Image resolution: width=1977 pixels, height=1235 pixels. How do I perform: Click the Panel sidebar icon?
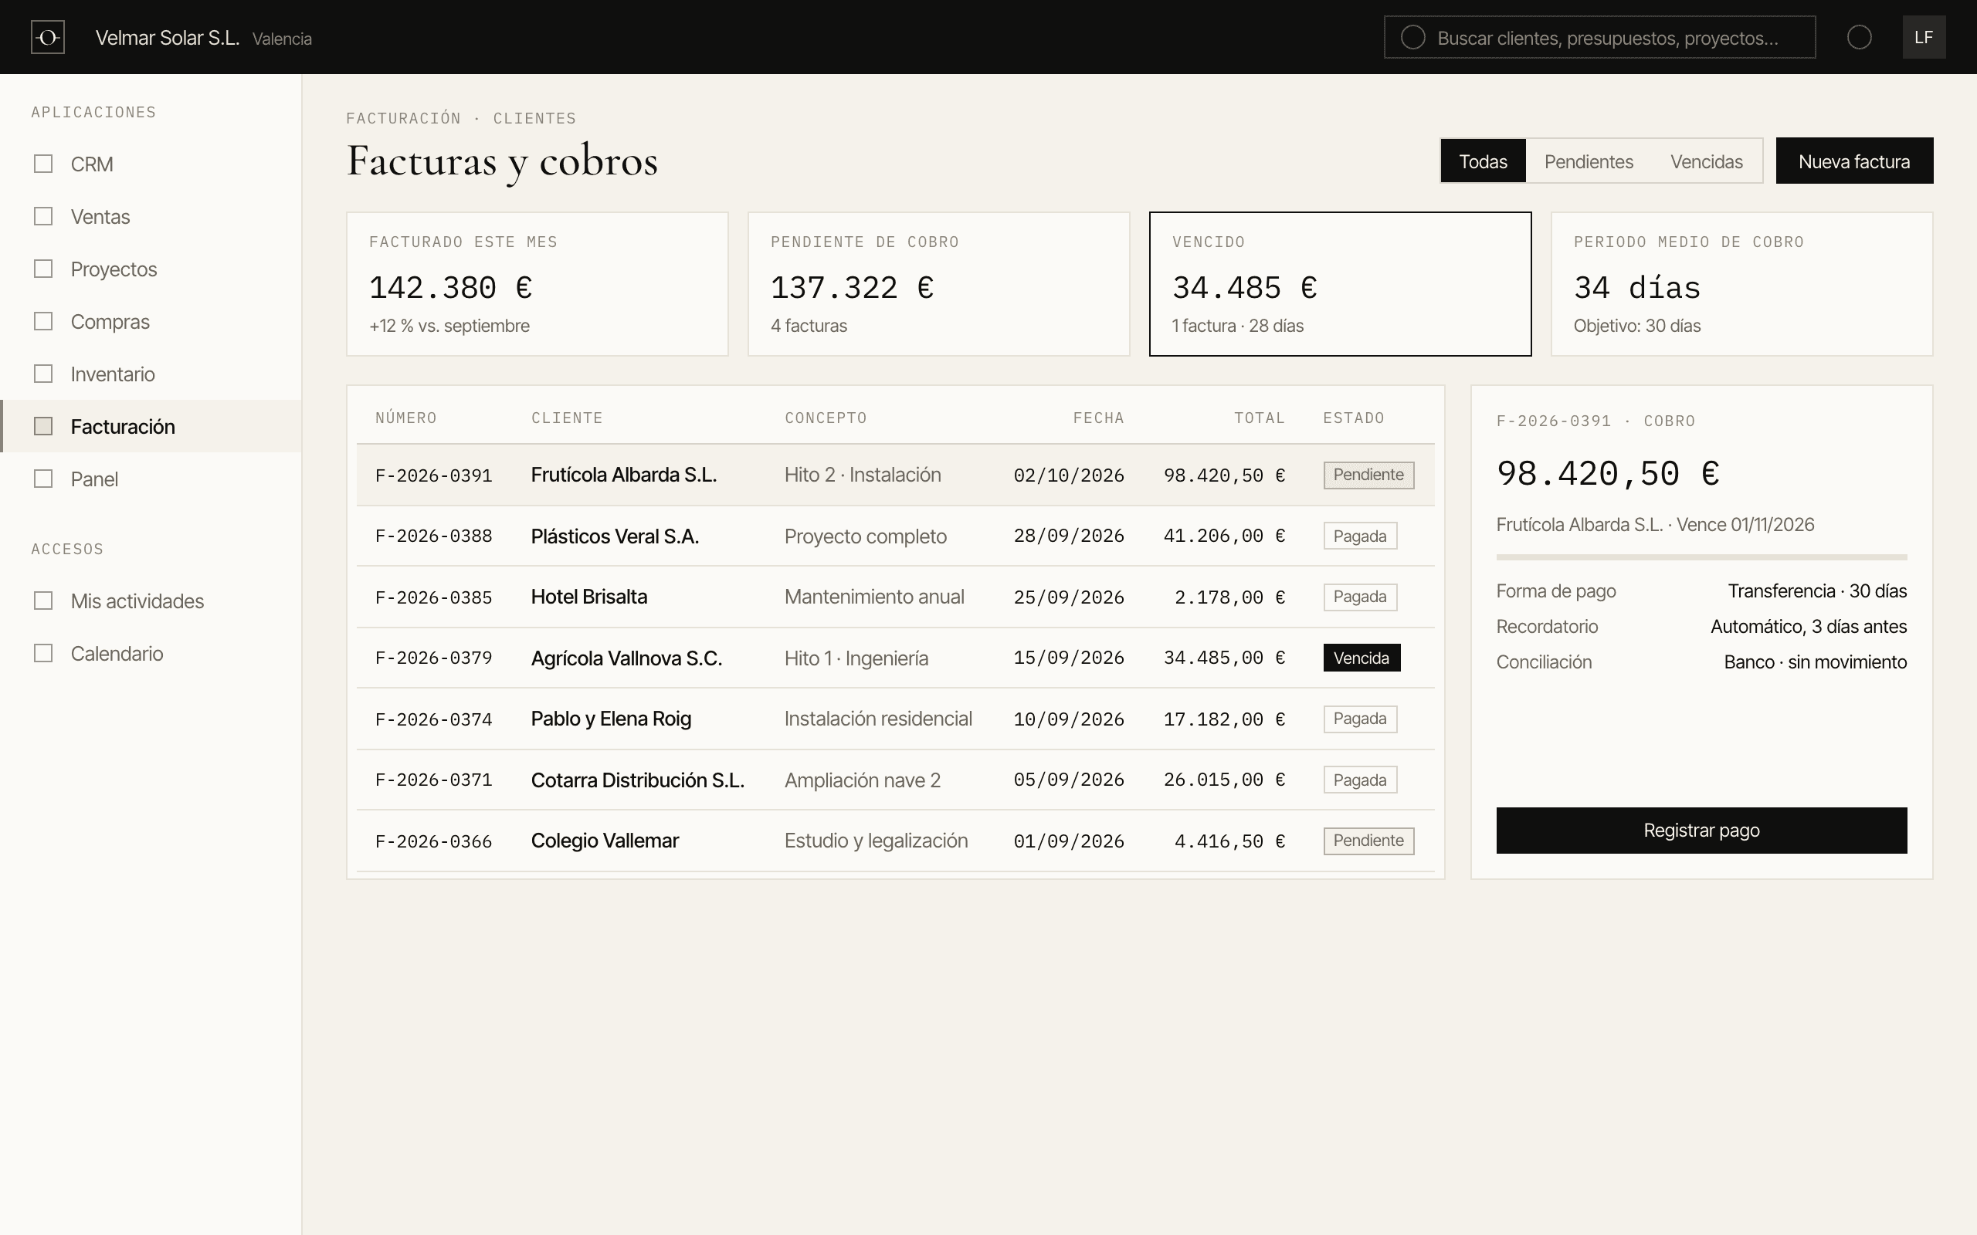coord(43,479)
